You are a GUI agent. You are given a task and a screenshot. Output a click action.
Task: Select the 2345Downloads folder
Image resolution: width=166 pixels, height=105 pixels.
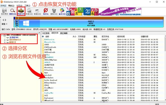[50, 47]
